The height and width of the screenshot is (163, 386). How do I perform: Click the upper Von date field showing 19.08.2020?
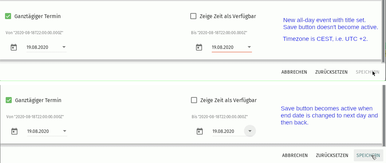42,47
